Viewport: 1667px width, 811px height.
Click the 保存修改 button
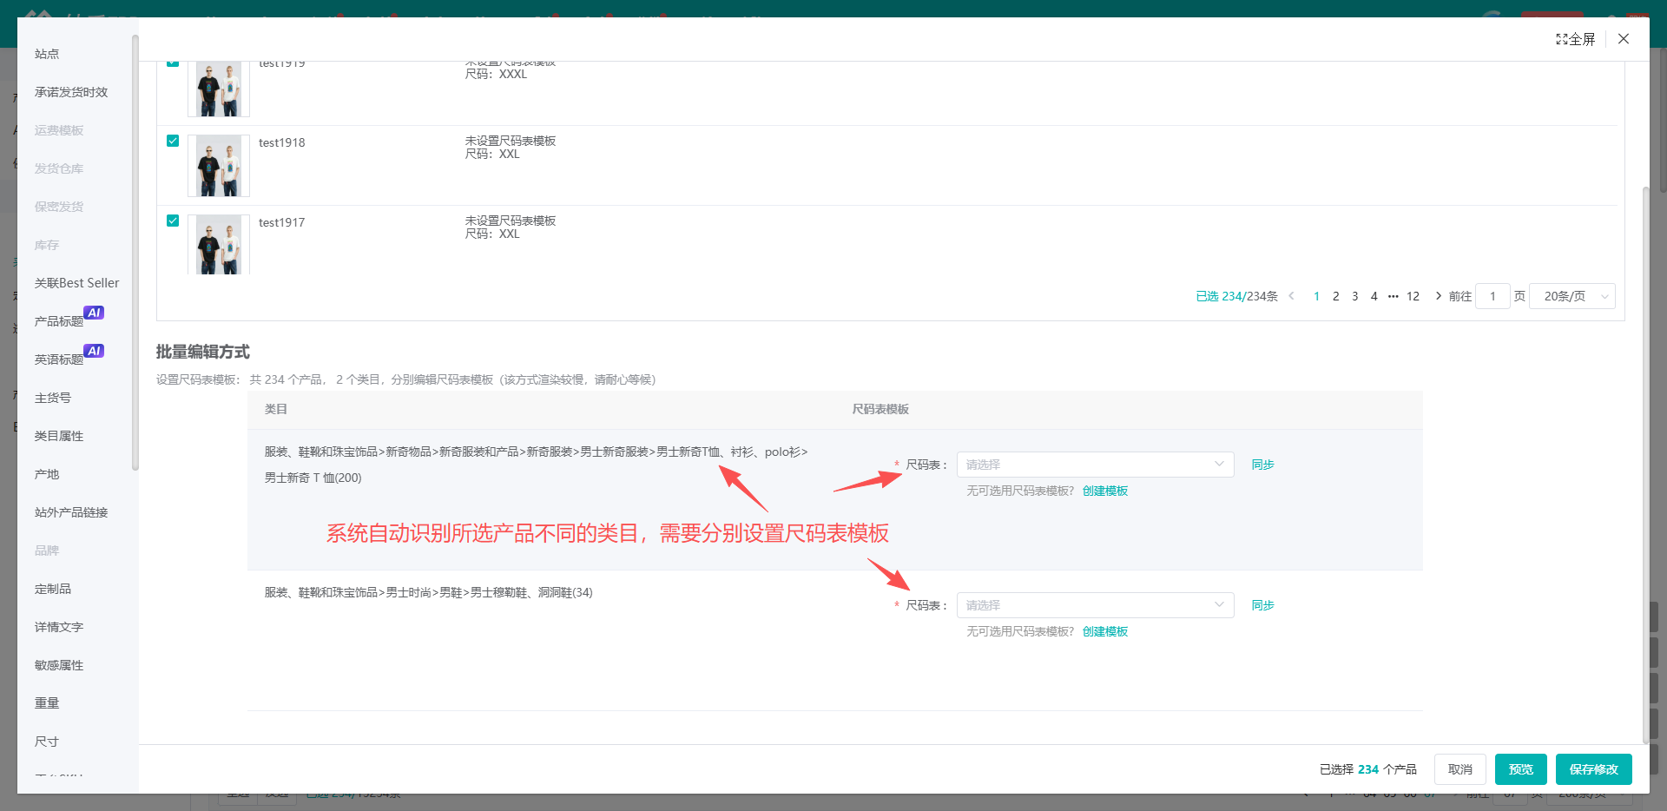pyautogui.click(x=1594, y=769)
